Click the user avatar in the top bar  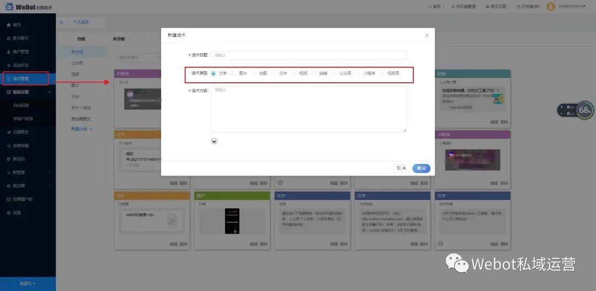click(550, 7)
